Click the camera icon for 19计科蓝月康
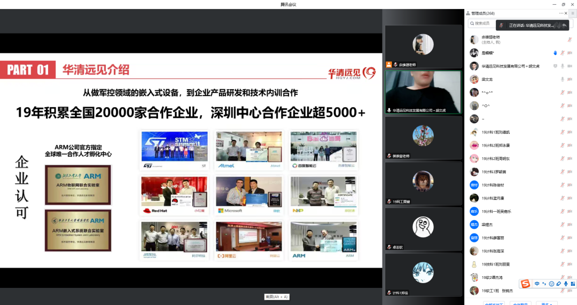This screenshot has height=305, width=577. click(x=570, y=198)
